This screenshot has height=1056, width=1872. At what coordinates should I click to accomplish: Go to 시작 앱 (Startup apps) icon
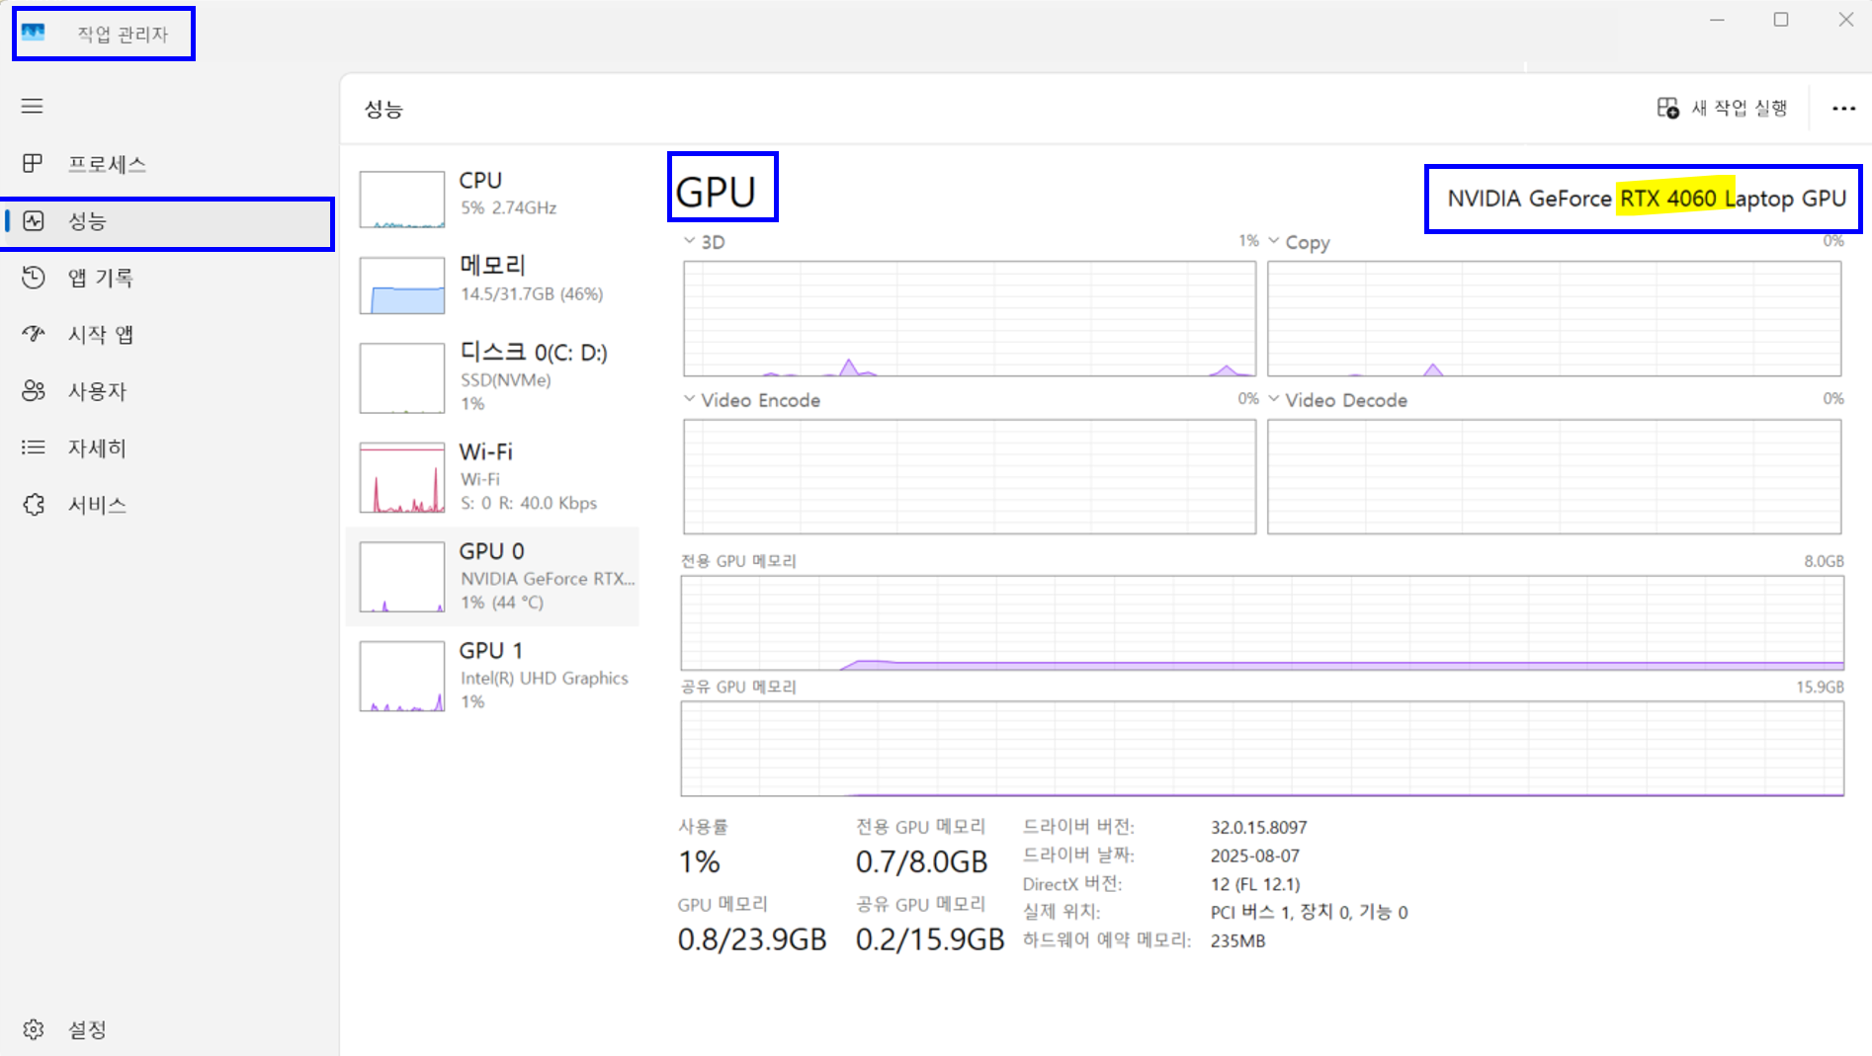34,334
